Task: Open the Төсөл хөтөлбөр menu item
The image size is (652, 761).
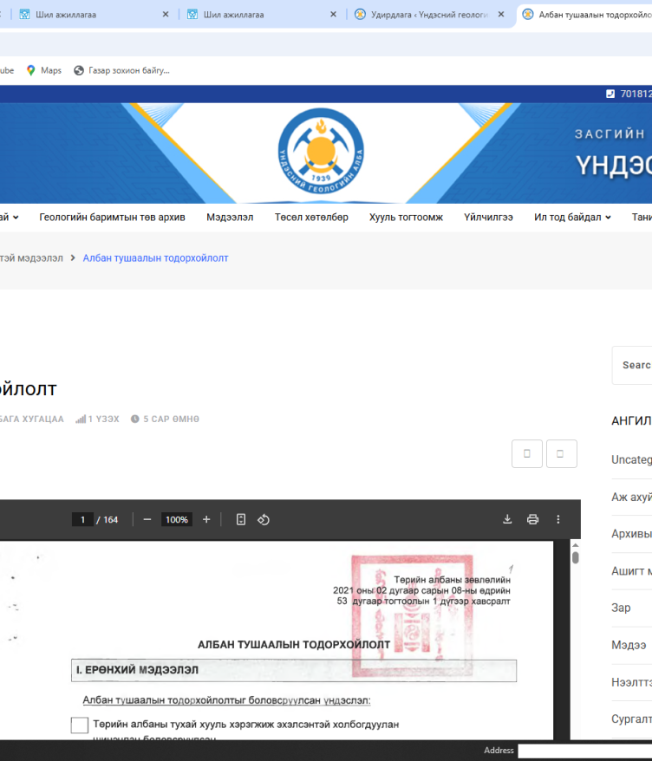Action: (x=311, y=217)
